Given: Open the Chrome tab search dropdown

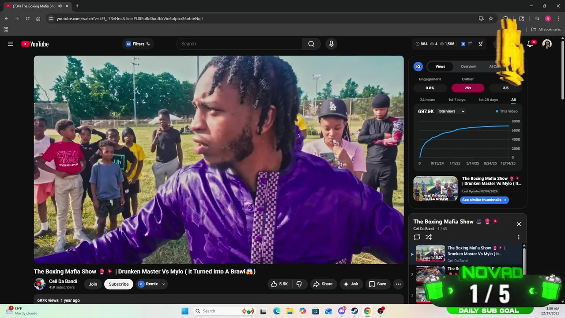Looking at the screenshot, I should click(x=521, y=19).
